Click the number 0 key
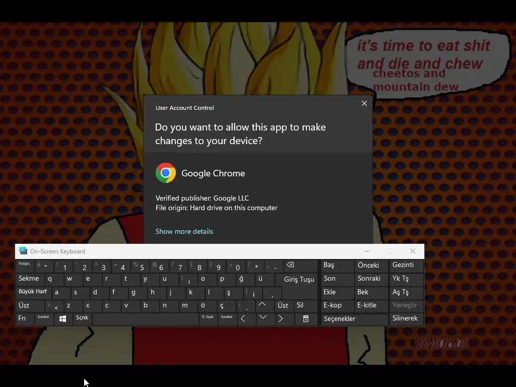516x387 pixels. [236, 265]
